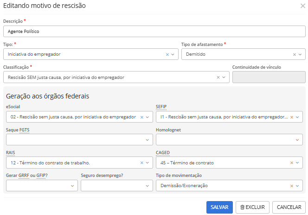Clear the Classificação selection with x

pos(218,77)
